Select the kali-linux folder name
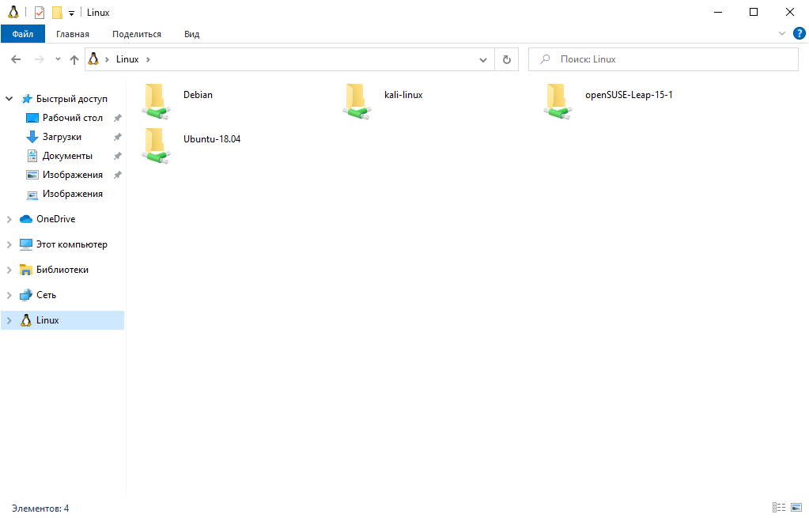This screenshot has width=809, height=518. click(403, 95)
